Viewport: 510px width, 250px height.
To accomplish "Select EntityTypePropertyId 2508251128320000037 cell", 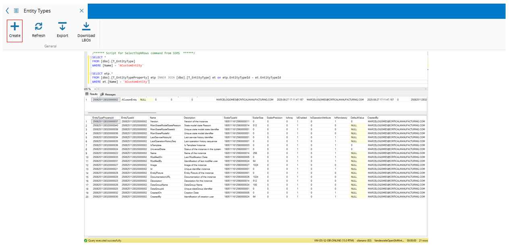I will 105,121.
